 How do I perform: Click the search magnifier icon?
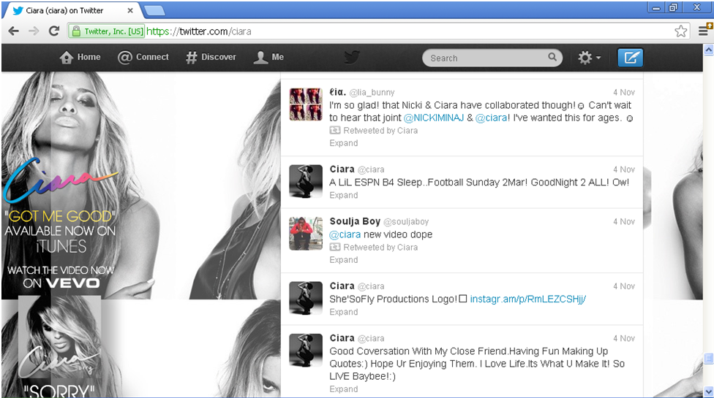tap(552, 57)
